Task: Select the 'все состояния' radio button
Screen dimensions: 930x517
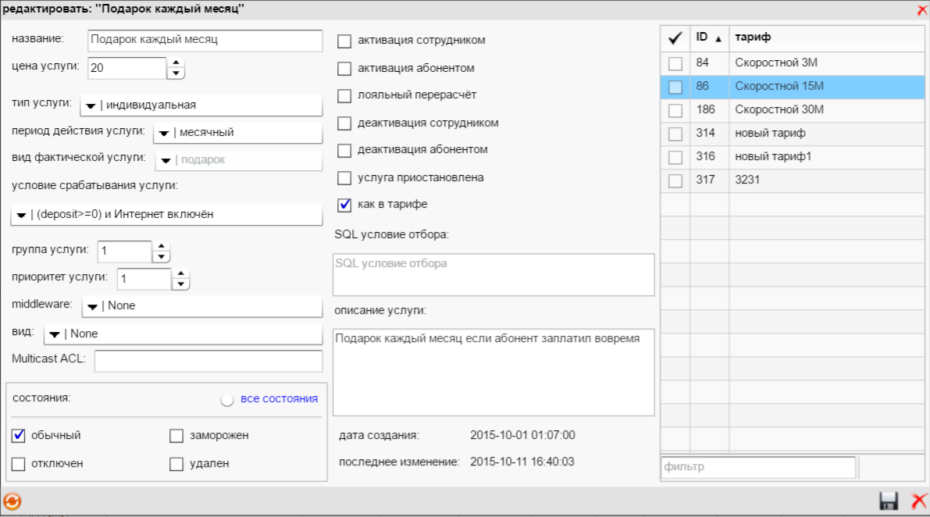Action: 227,400
